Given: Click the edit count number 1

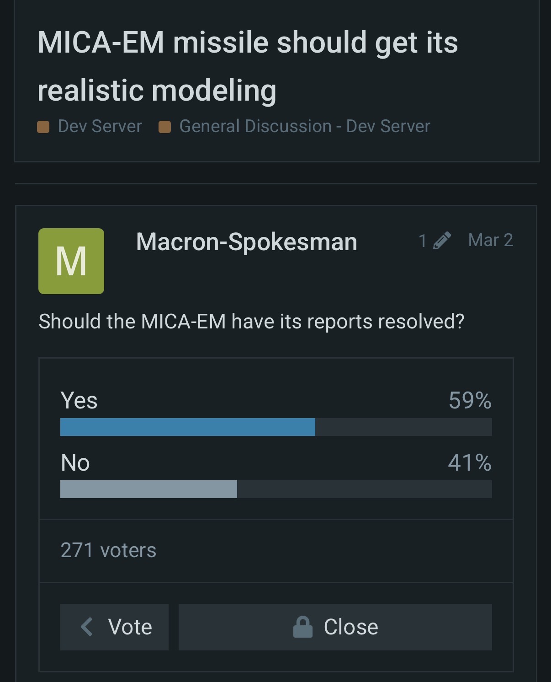Looking at the screenshot, I should coord(423,241).
